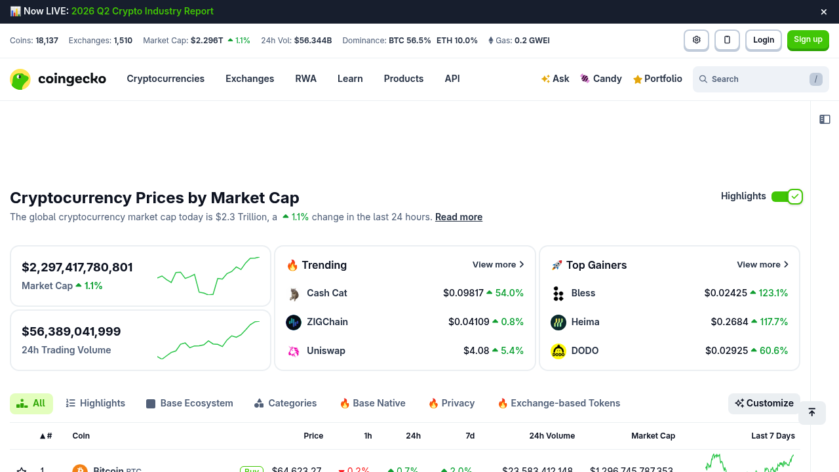Viewport: 839px width, 472px height.
Task: Select the Base Ecosystem tab
Action: (189, 404)
